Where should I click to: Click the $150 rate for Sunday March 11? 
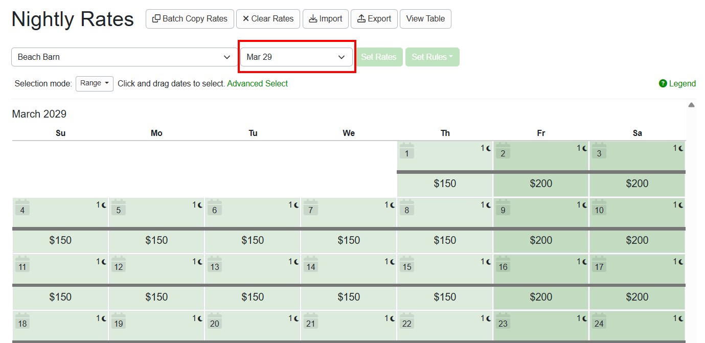pos(60,297)
